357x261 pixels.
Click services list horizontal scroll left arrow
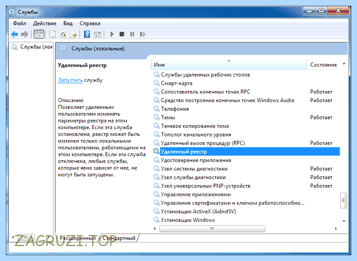[x=155, y=228]
